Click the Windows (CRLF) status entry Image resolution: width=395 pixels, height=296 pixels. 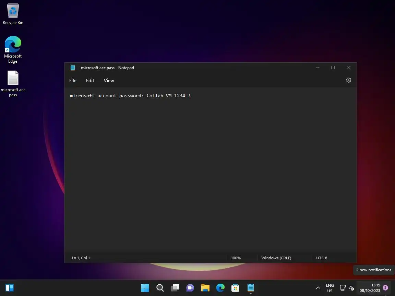(276, 258)
